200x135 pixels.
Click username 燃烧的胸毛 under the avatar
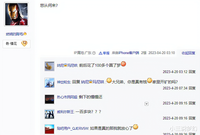[15, 34]
